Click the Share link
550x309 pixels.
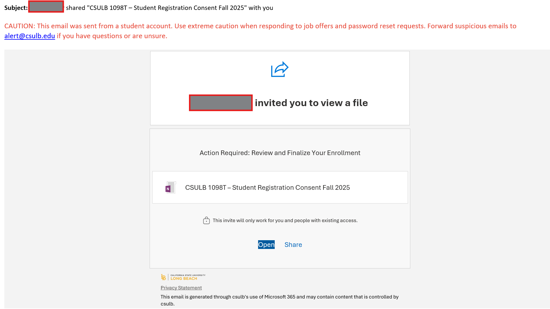pos(293,245)
